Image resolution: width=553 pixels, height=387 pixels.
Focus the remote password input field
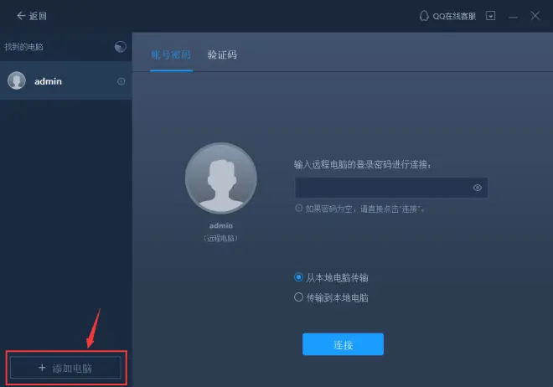pyautogui.click(x=391, y=188)
